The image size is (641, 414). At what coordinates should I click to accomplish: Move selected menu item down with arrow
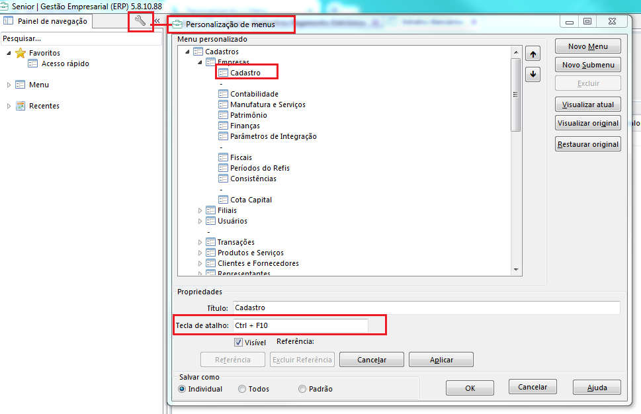click(533, 74)
